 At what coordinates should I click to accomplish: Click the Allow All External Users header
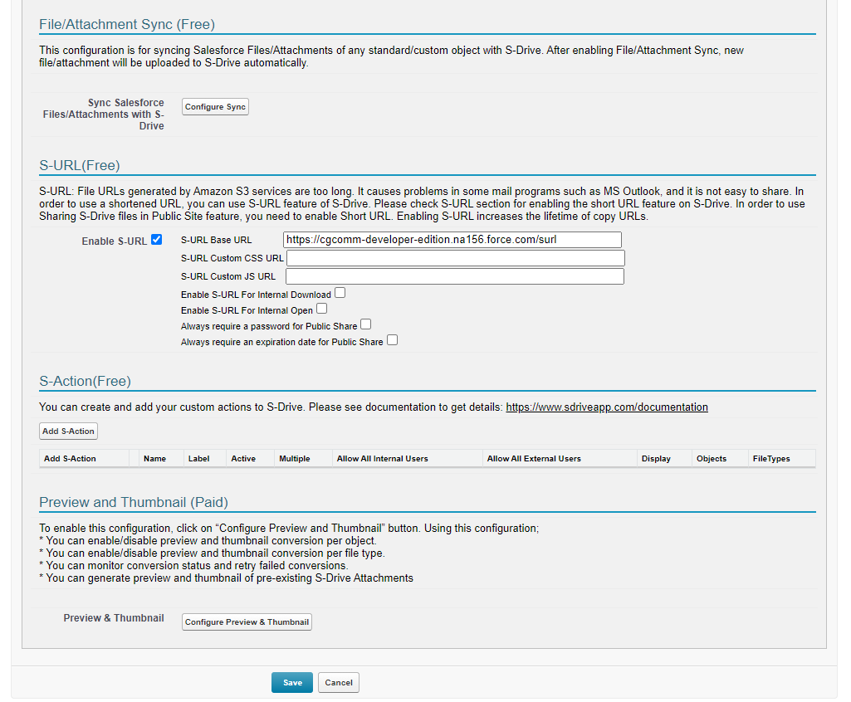pyautogui.click(x=534, y=459)
